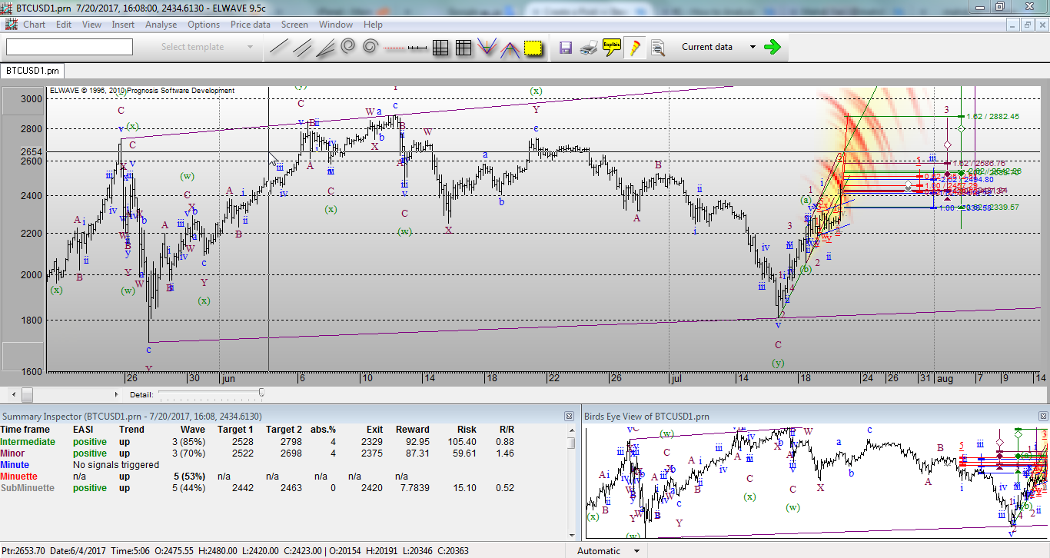Choose the second spiral drawing tool
The width and height of the screenshot is (1050, 558).
click(370, 48)
